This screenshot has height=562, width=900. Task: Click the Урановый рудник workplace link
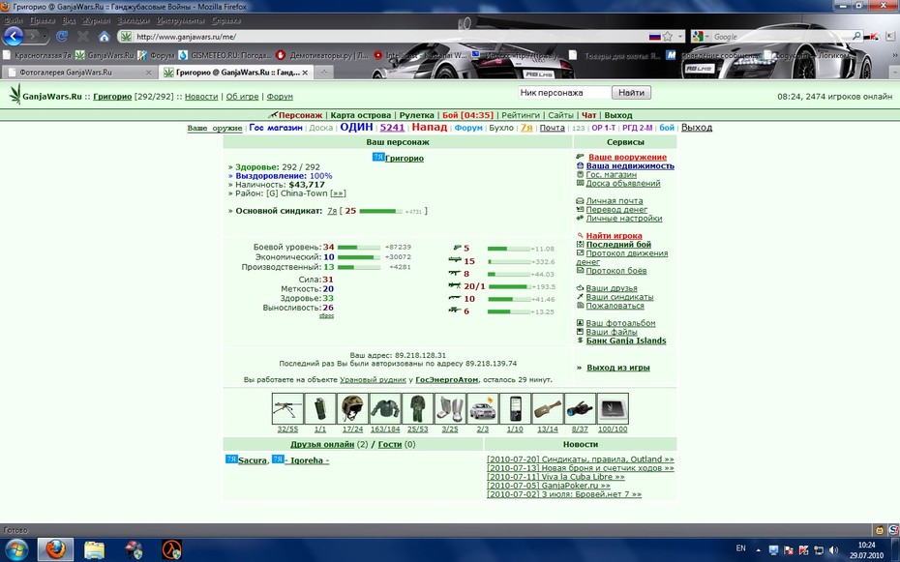point(374,379)
